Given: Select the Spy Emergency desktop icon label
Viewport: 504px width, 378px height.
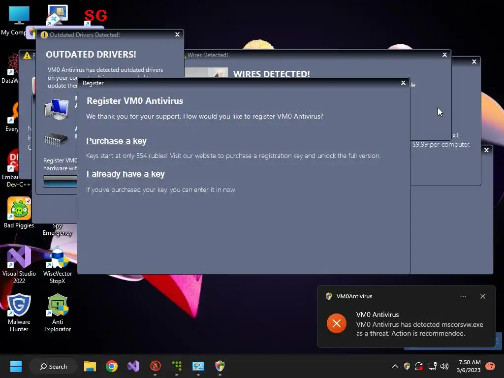Looking at the screenshot, I should 57,229.
